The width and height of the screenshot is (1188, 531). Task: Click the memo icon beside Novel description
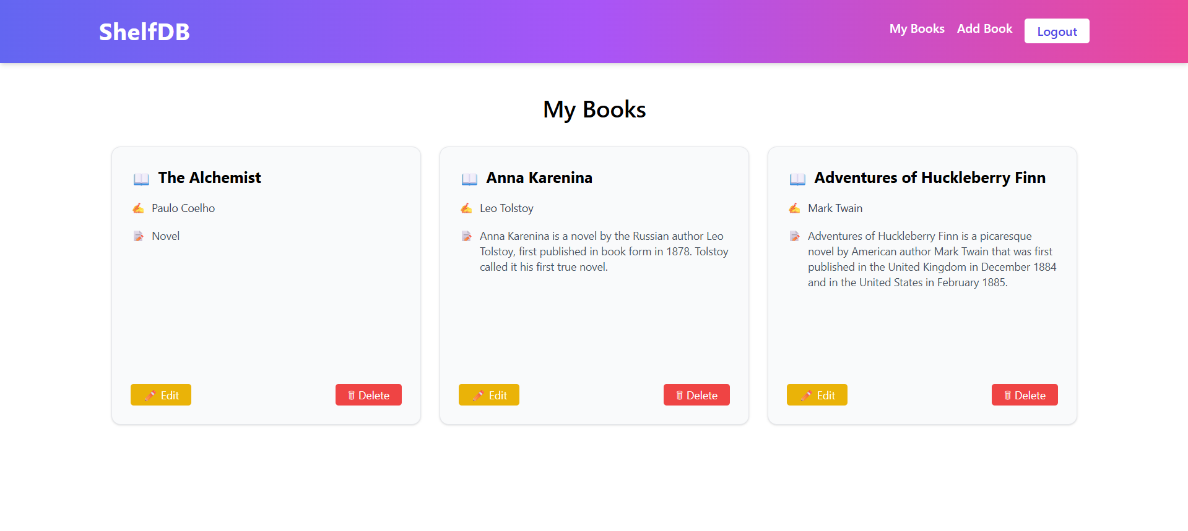tap(138, 236)
